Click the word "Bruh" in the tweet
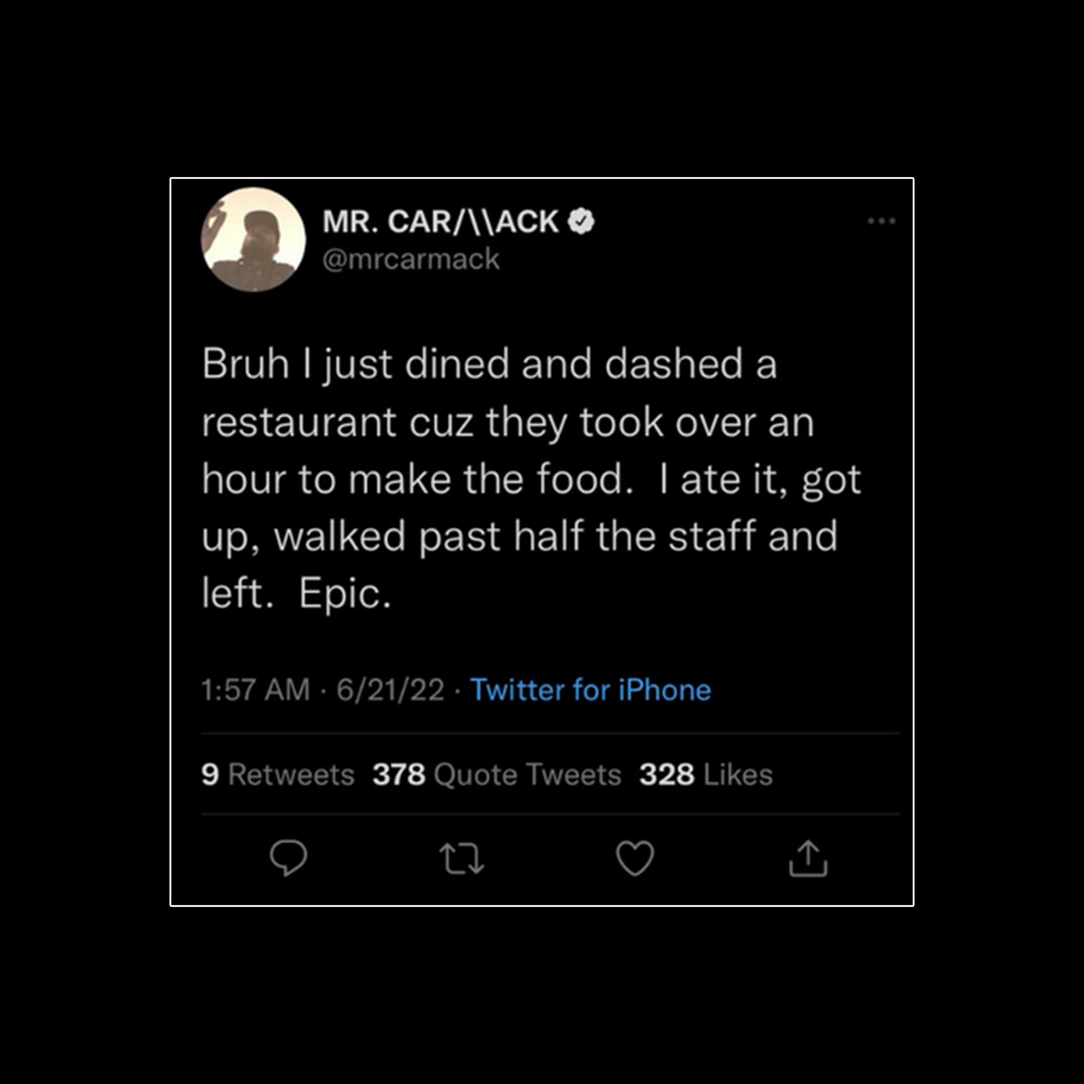Viewport: 1084px width, 1084px height. (x=245, y=364)
